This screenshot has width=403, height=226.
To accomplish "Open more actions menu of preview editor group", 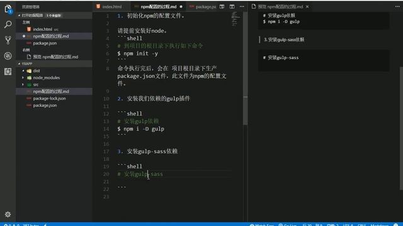I will point(397,7).
